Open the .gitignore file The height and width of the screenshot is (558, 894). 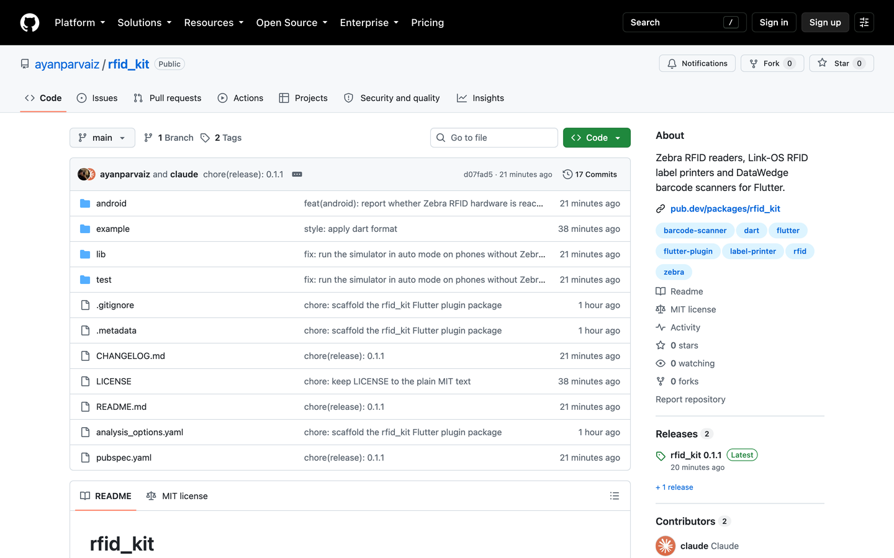coord(115,305)
